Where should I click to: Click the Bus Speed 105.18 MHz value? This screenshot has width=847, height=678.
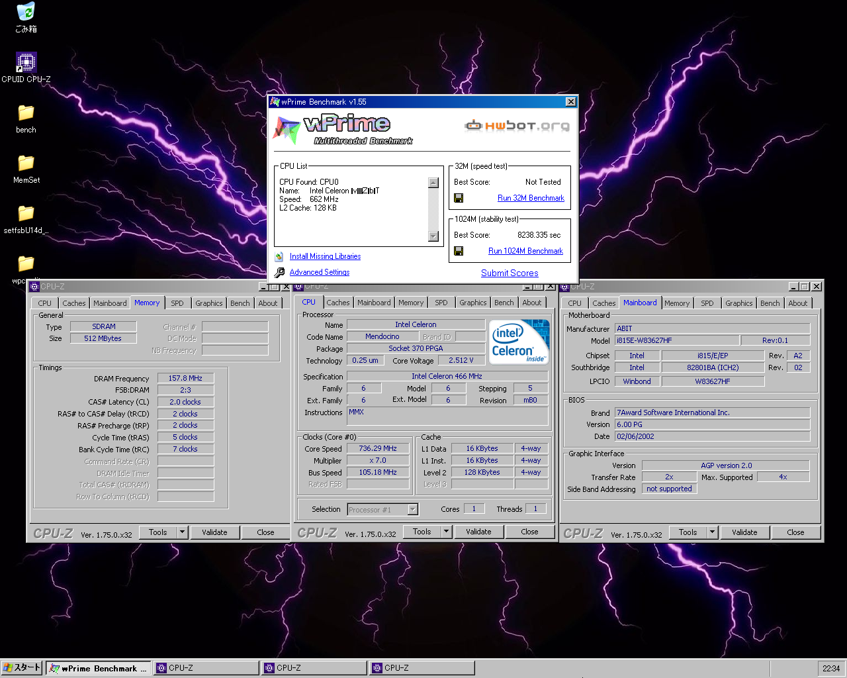(x=378, y=472)
